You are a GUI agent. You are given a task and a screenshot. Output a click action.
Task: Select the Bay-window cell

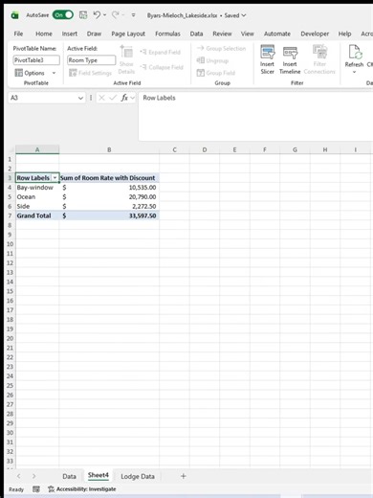[37, 188]
